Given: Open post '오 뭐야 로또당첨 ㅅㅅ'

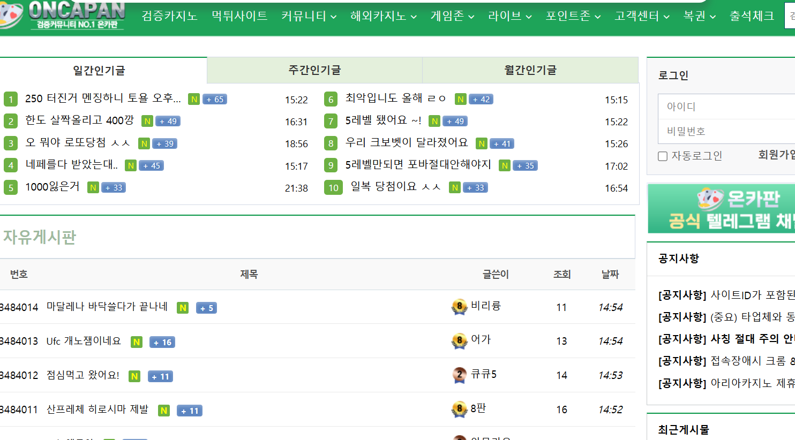Looking at the screenshot, I should tap(78, 143).
